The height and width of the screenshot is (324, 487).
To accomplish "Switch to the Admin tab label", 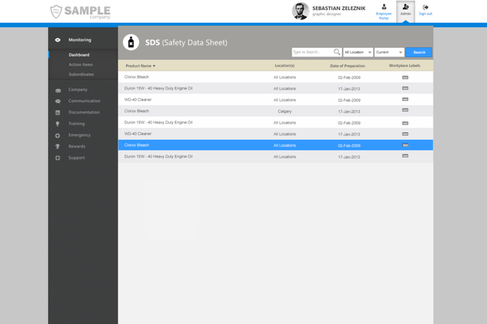I will 405,14.
